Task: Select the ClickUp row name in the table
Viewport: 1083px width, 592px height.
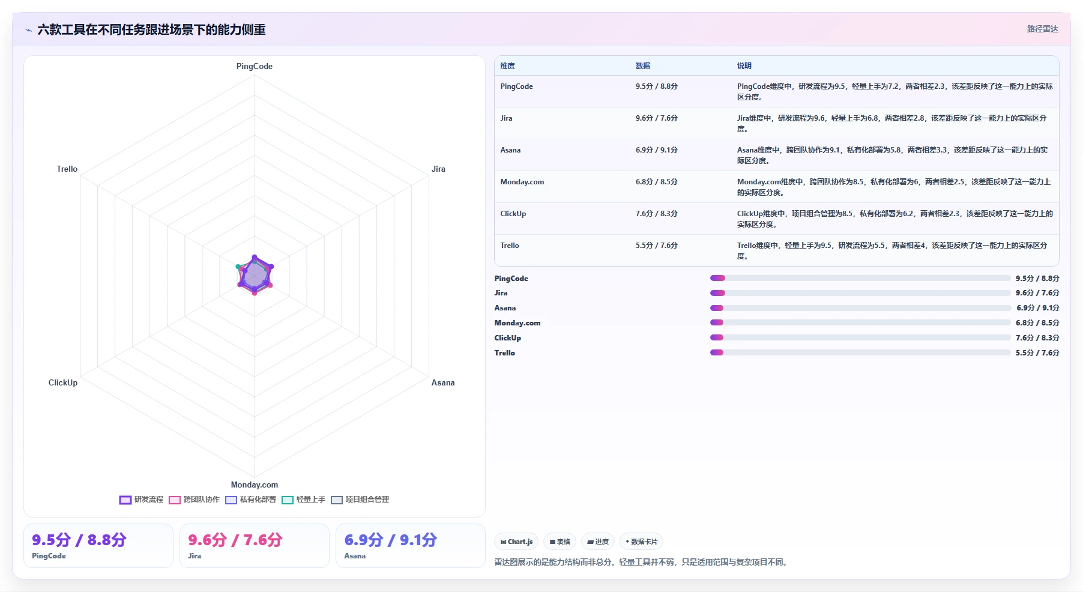Action: (513, 214)
